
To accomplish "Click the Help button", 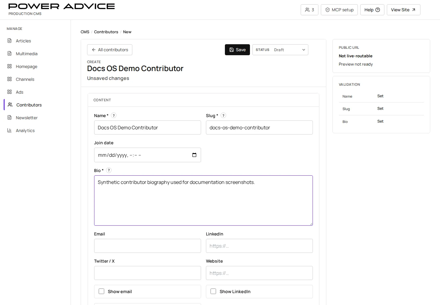I will point(372,10).
